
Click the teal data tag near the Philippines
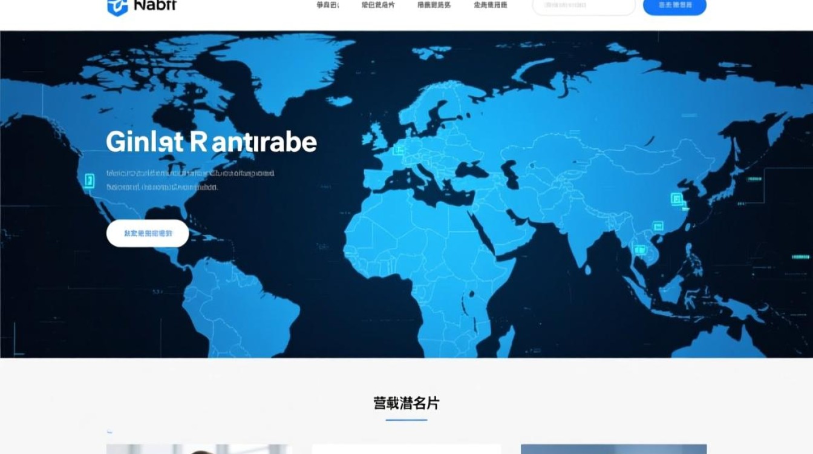click(800, 257)
